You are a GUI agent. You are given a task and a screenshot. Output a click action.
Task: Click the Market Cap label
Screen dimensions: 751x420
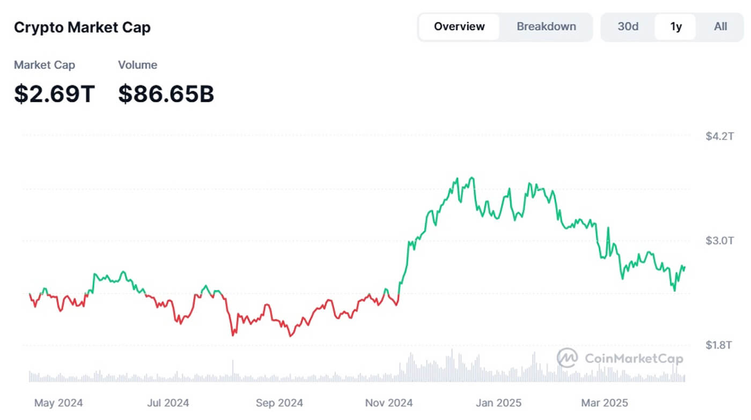point(45,65)
